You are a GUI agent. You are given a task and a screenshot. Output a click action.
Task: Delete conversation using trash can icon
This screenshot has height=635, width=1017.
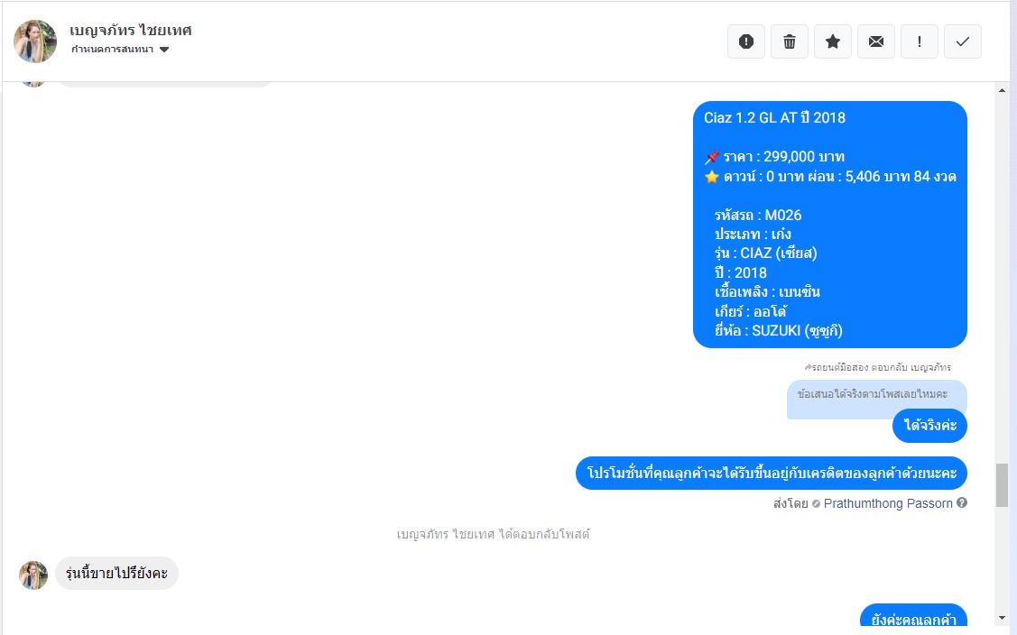click(790, 41)
